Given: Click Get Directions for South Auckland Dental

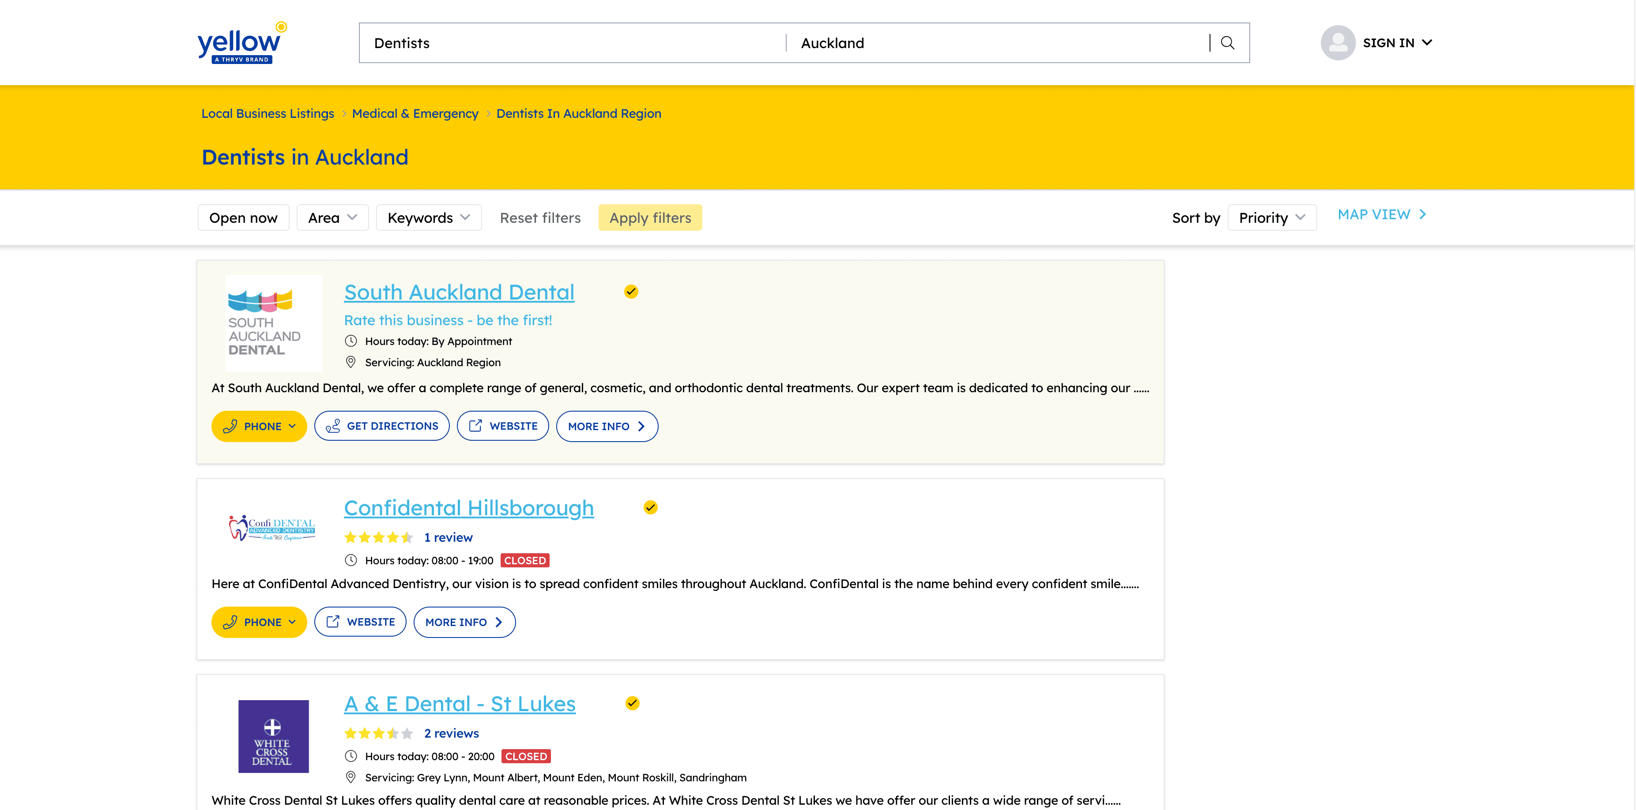Looking at the screenshot, I should [x=382, y=426].
